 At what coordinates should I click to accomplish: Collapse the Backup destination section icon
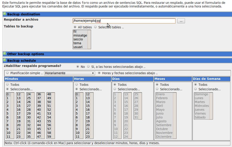point(5,14)
